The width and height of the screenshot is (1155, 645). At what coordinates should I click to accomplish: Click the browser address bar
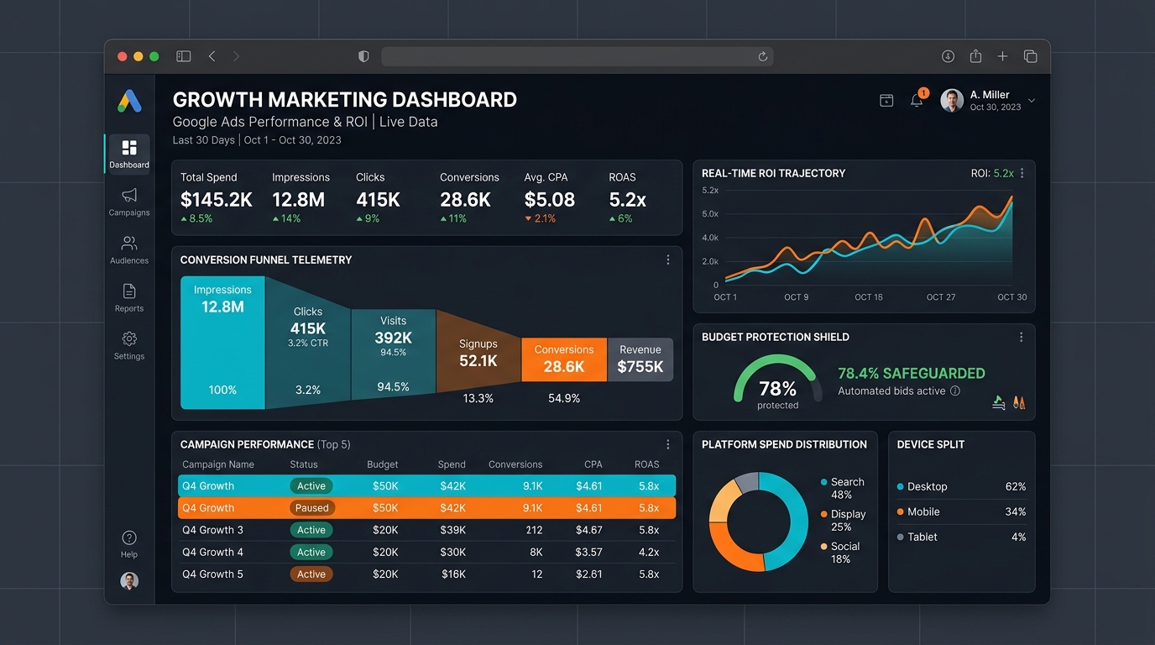(x=577, y=56)
